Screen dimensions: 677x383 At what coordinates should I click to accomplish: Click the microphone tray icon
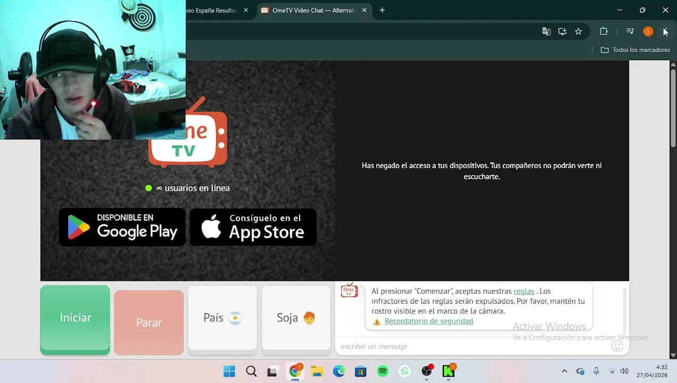click(x=596, y=371)
